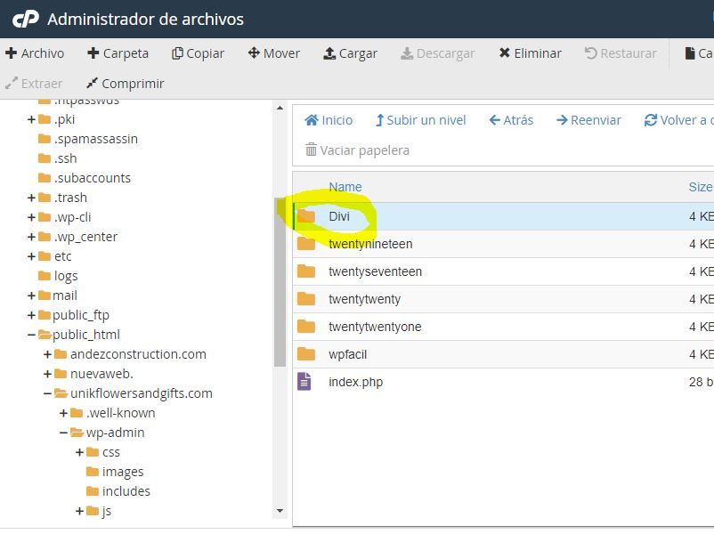The width and height of the screenshot is (714, 534).
Task: Navigate forward with Reenviar
Action: click(x=588, y=120)
